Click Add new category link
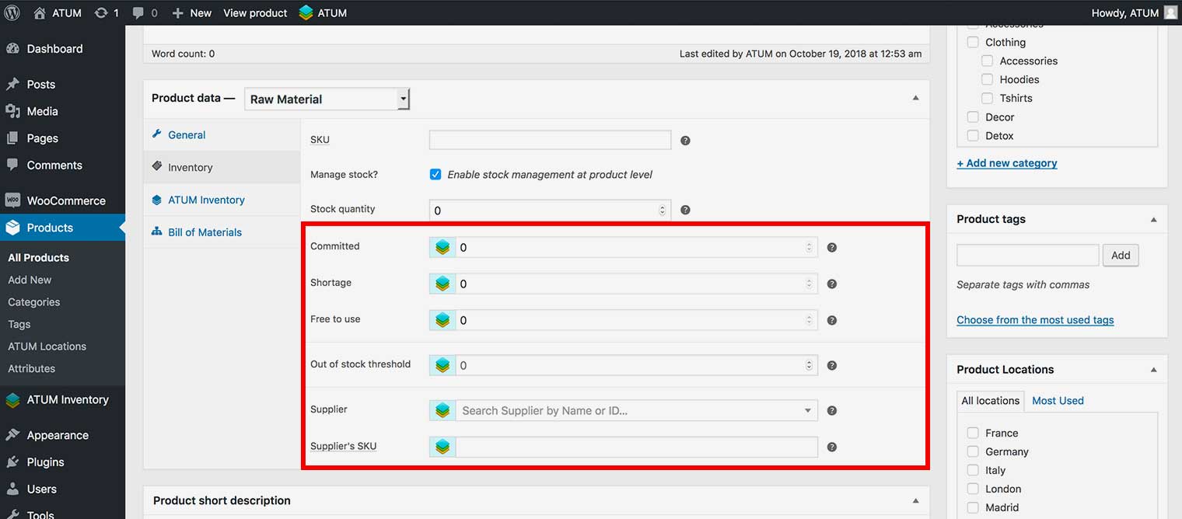This screenshot has width=1182, height=519. click(x=1007, y=163)
